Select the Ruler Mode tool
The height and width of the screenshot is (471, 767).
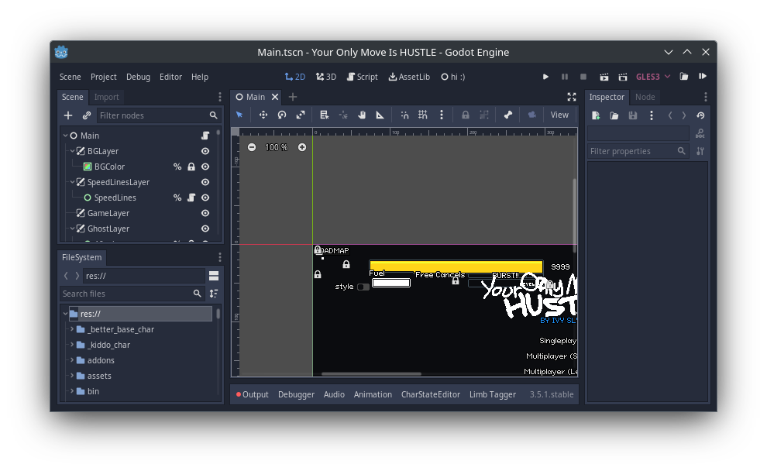tap(380, 115)
